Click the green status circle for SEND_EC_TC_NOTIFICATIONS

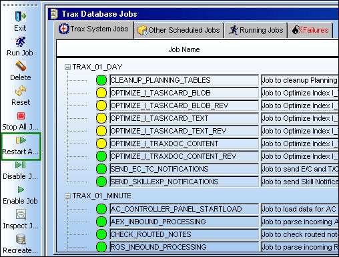101,169
